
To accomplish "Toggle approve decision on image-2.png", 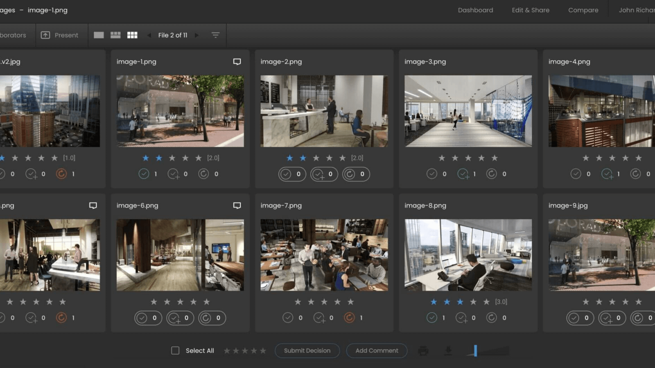I will click(x=286, y=174).
